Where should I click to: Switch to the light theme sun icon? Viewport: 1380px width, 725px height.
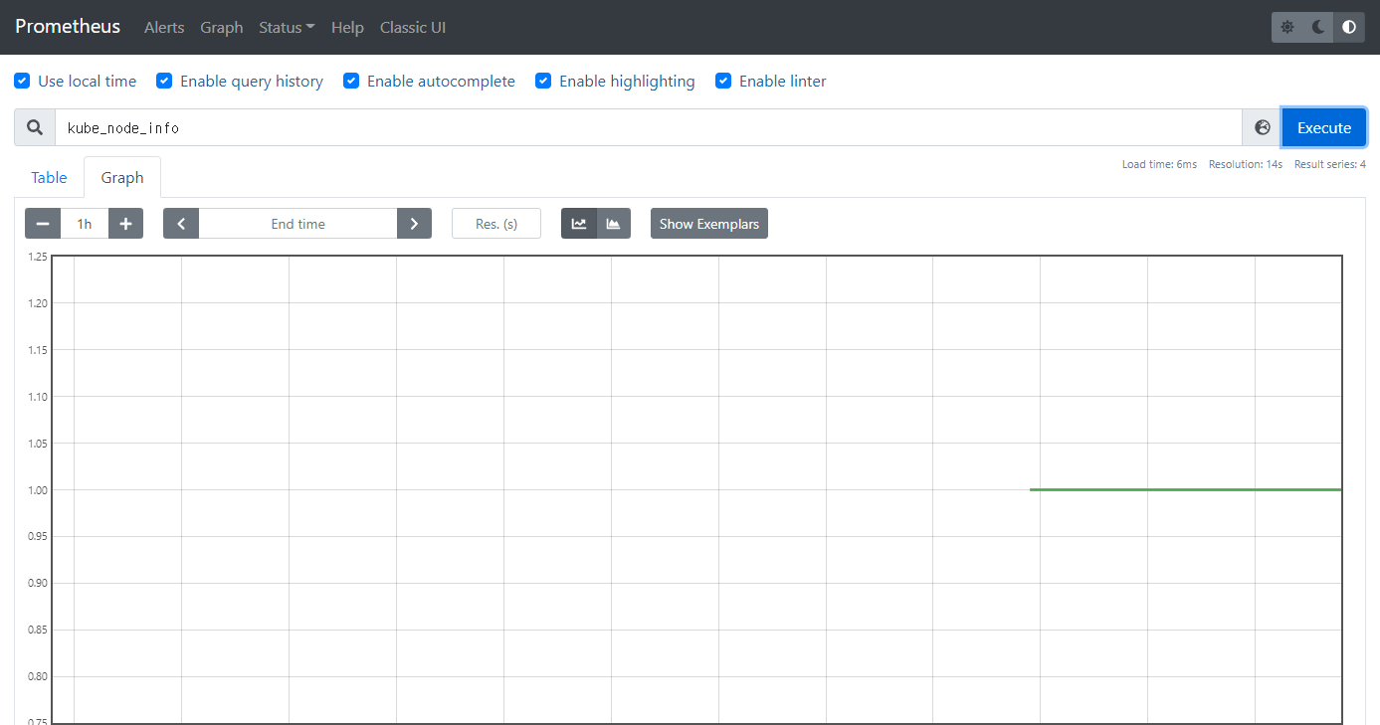[1287, 27]
